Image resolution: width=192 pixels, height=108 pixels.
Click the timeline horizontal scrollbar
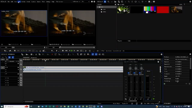coord(29,101)
